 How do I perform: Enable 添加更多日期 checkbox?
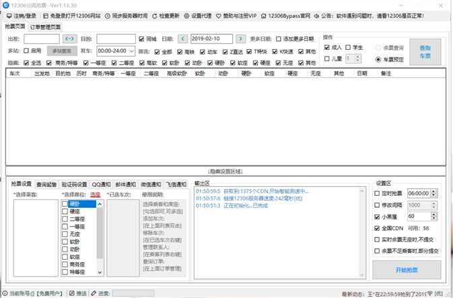[279, 39]
